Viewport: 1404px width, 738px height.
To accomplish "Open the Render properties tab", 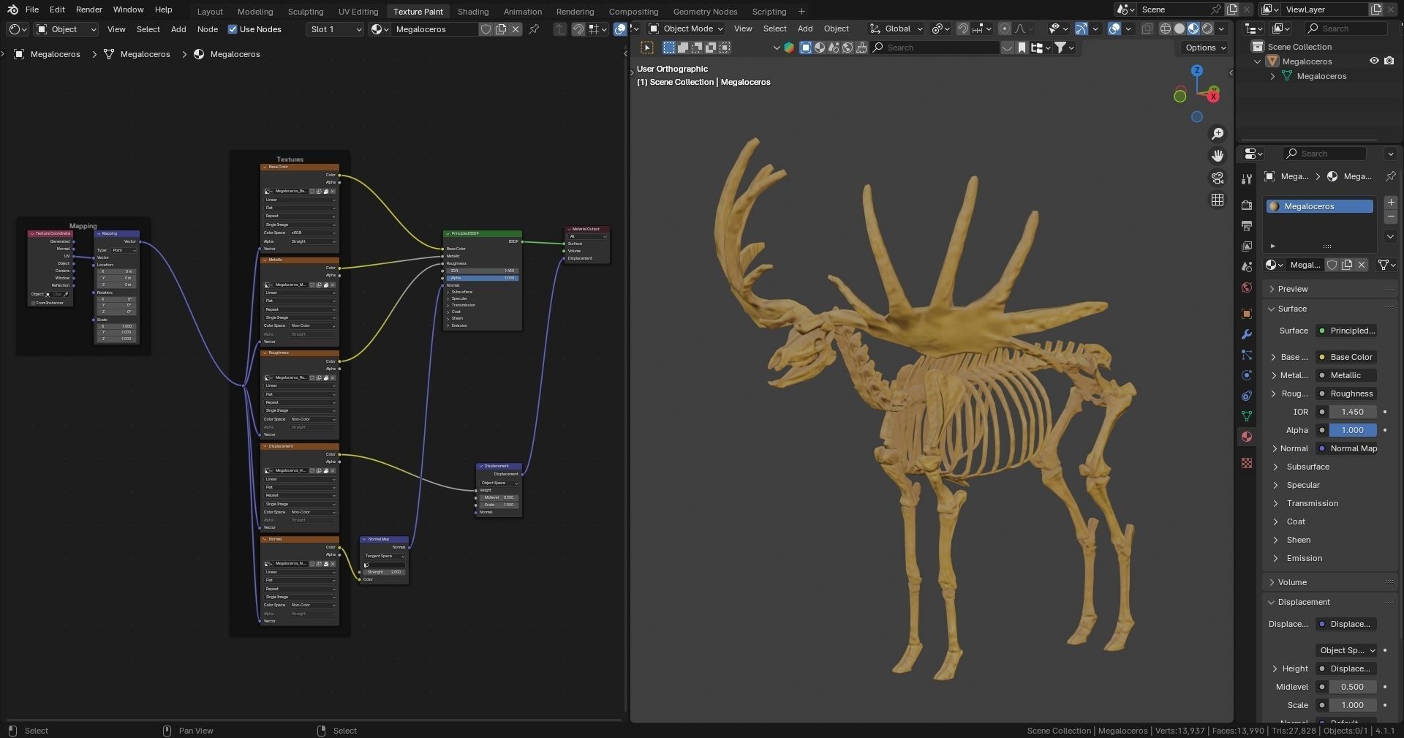I will click(1247, 206).
